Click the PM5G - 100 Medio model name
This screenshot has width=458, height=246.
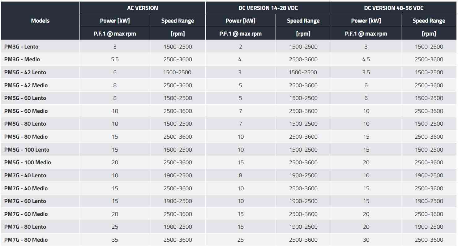[28, 162]
